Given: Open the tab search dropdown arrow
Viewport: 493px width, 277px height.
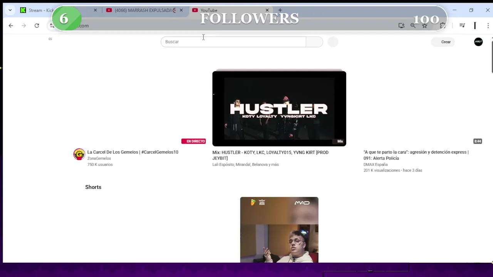Looking at the screenshot, I should point(10,10).
